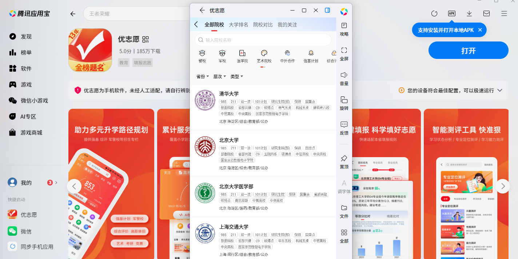Viewport: 518px width, 259px height.
Task: Toggle the side panel icon in 优志愿 window
Action: [x=327, y=10]
